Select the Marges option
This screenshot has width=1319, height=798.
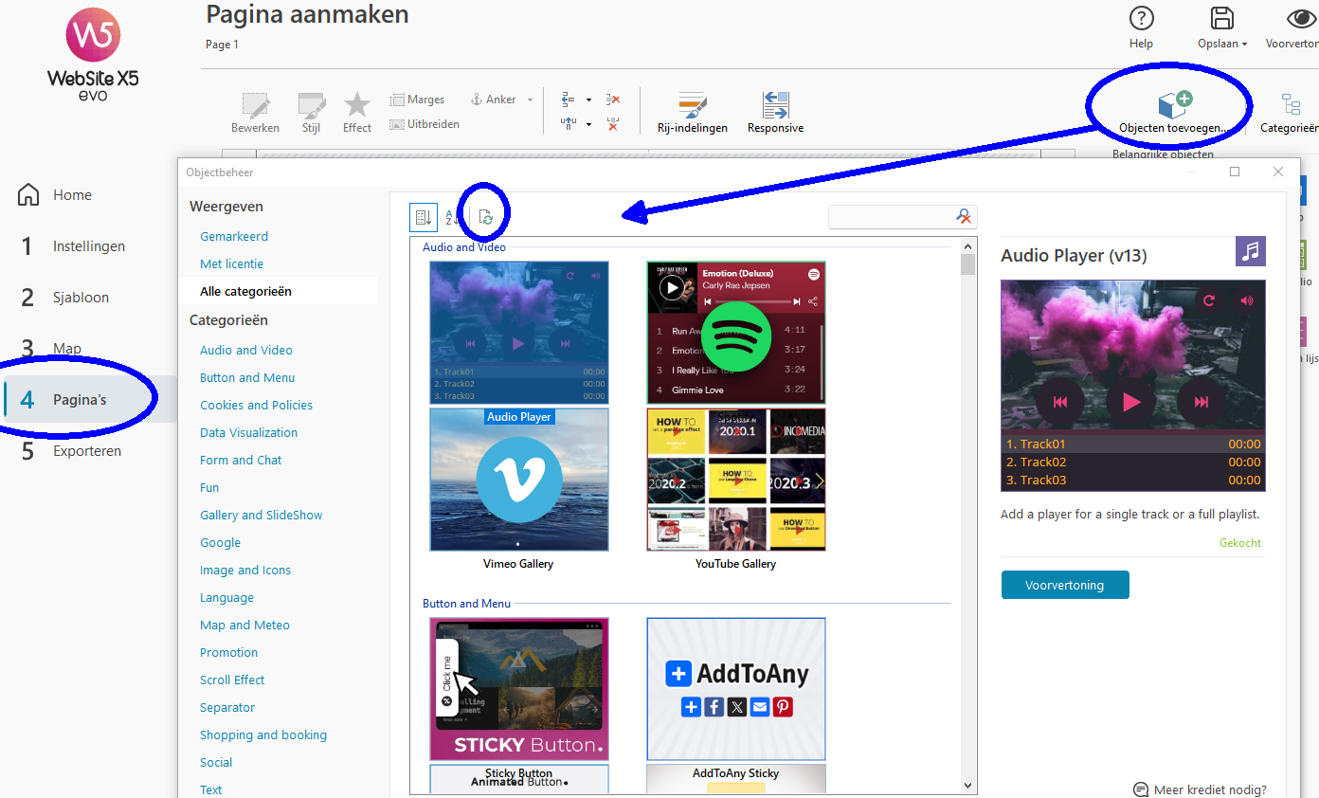[417, 100]
